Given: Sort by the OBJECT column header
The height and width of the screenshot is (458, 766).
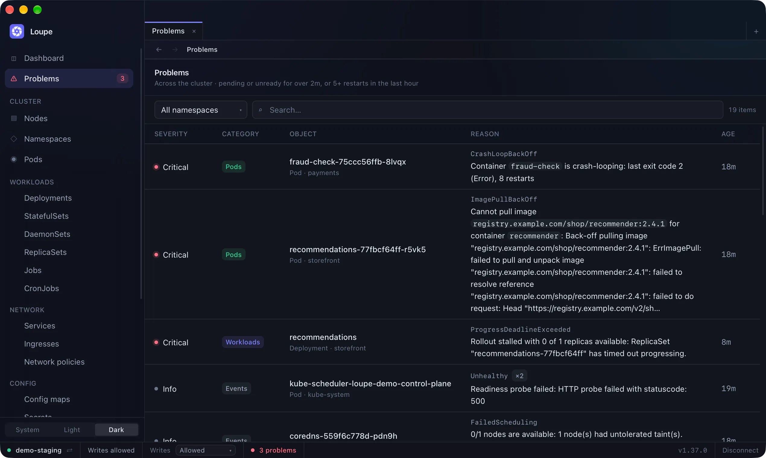Looking at the screenshot, I should [303, 134].
